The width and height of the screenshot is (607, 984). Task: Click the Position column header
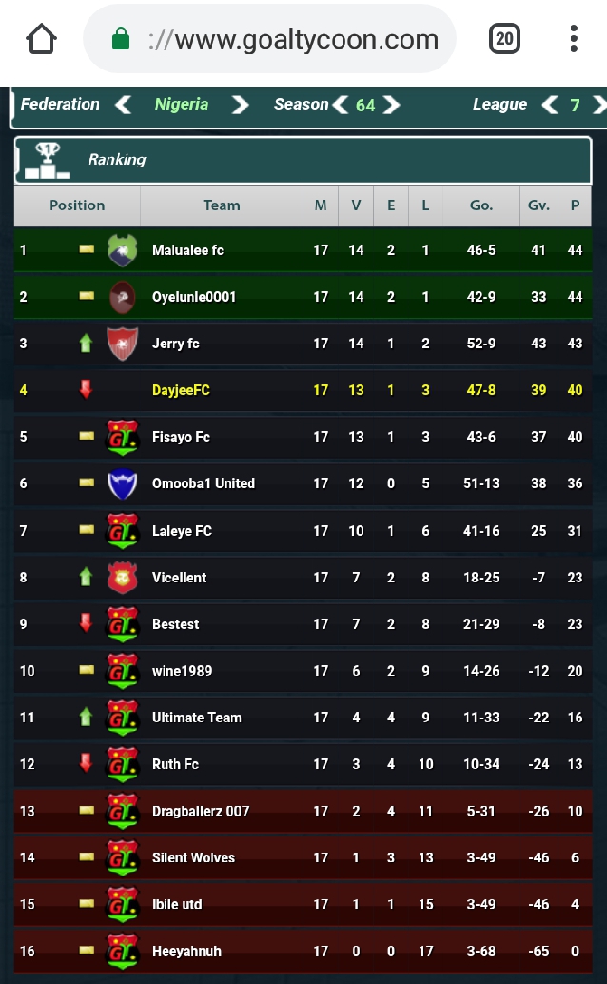point(77,206)
